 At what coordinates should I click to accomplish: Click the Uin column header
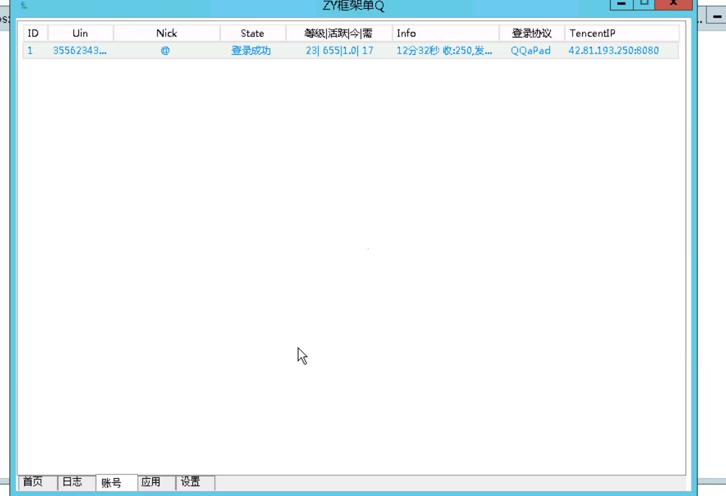[80, 33]
